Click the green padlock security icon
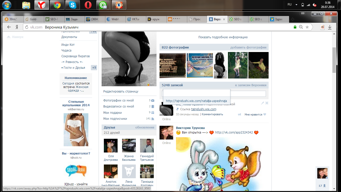Screen dimensions: 341x192 (x=295, y=27)
